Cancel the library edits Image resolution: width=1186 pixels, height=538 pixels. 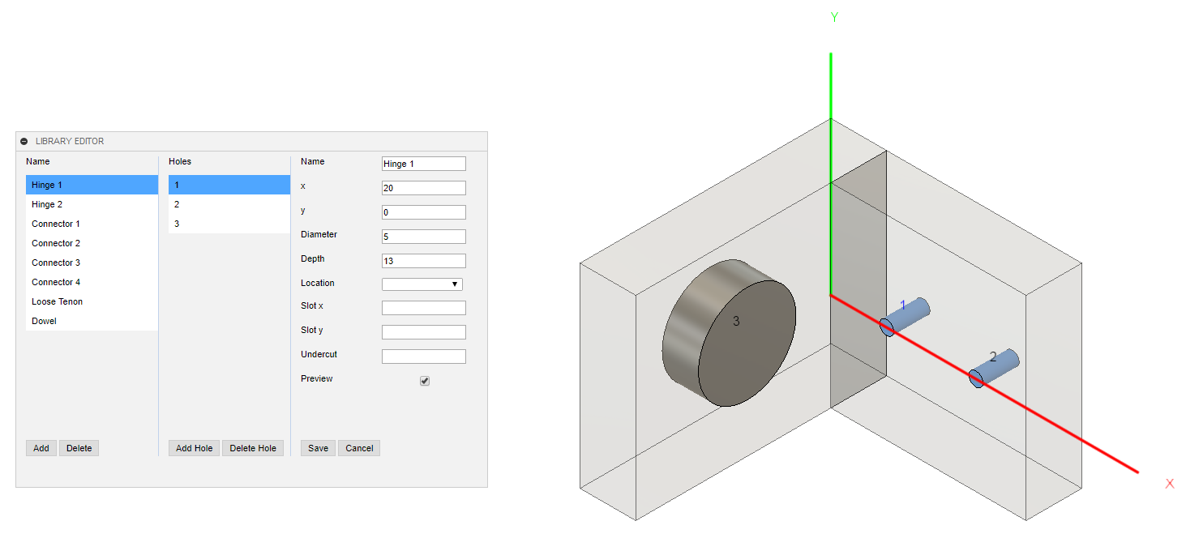(359, 448)
